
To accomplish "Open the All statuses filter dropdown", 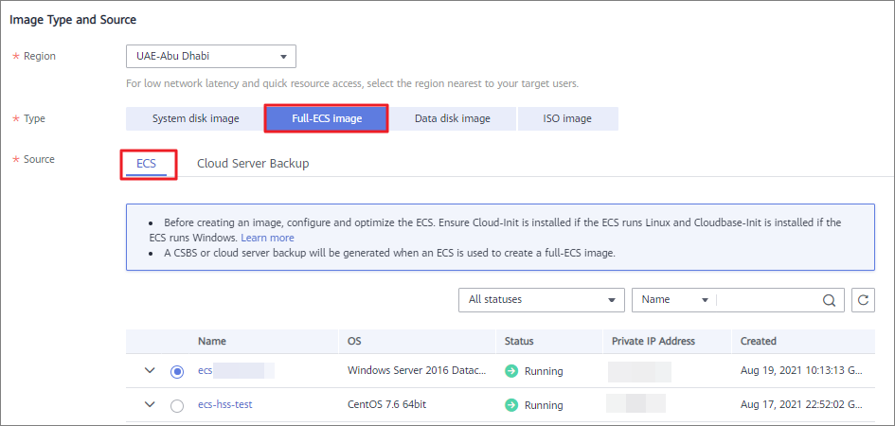I will coord(541,300).
